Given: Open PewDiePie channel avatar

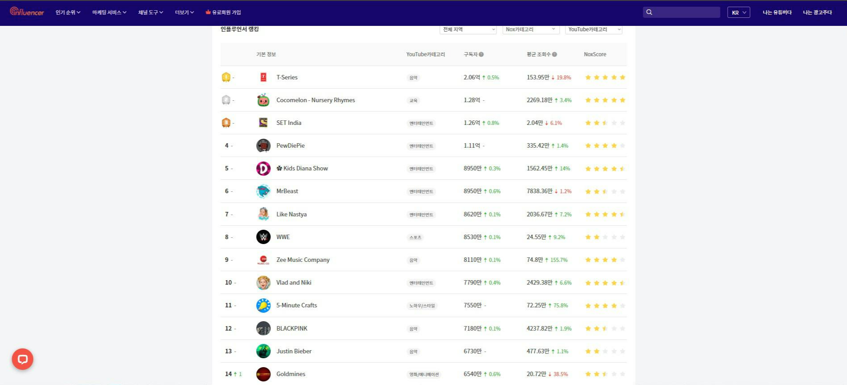Looking at the screenshot, I should click(x=263, y=145).
